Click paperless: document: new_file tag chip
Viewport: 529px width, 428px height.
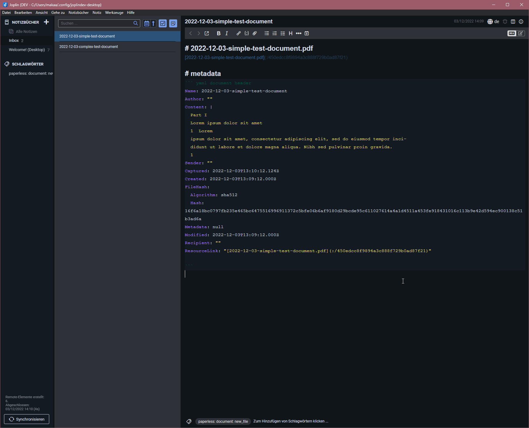(223, 421)
